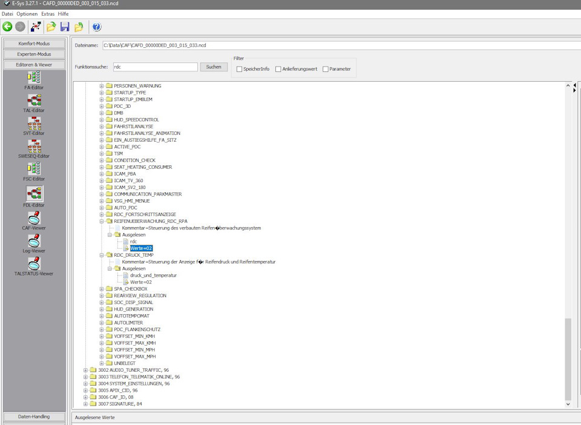Screen dimensions: 581x425
Task: Click the folder icon of 3007 SIGNATURE
Action: coord(93,404)
